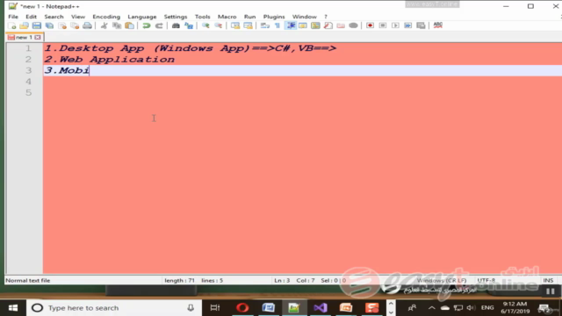Click the Print toolbar icon
The image size is (562, 316).
tap(87, 25)
